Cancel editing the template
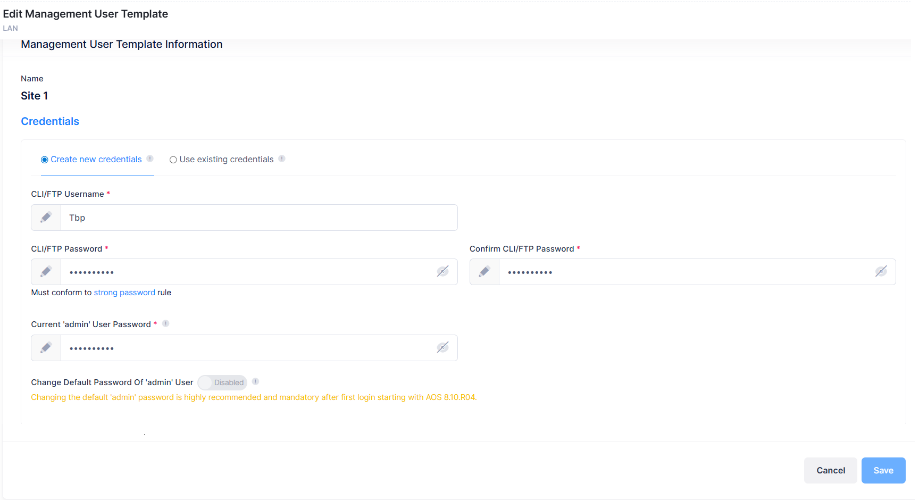The image size is (919, 500). point(830,470)
